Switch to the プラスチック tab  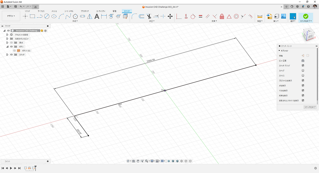coord(85,11)
